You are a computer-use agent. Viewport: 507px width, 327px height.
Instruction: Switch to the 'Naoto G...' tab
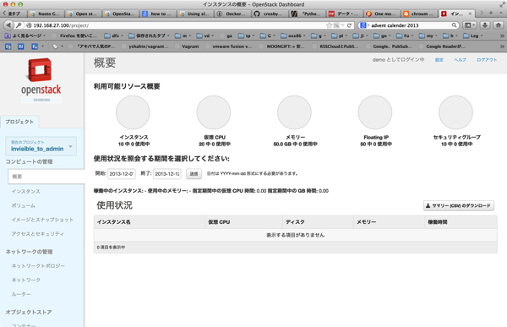click(x=46, y=14)
